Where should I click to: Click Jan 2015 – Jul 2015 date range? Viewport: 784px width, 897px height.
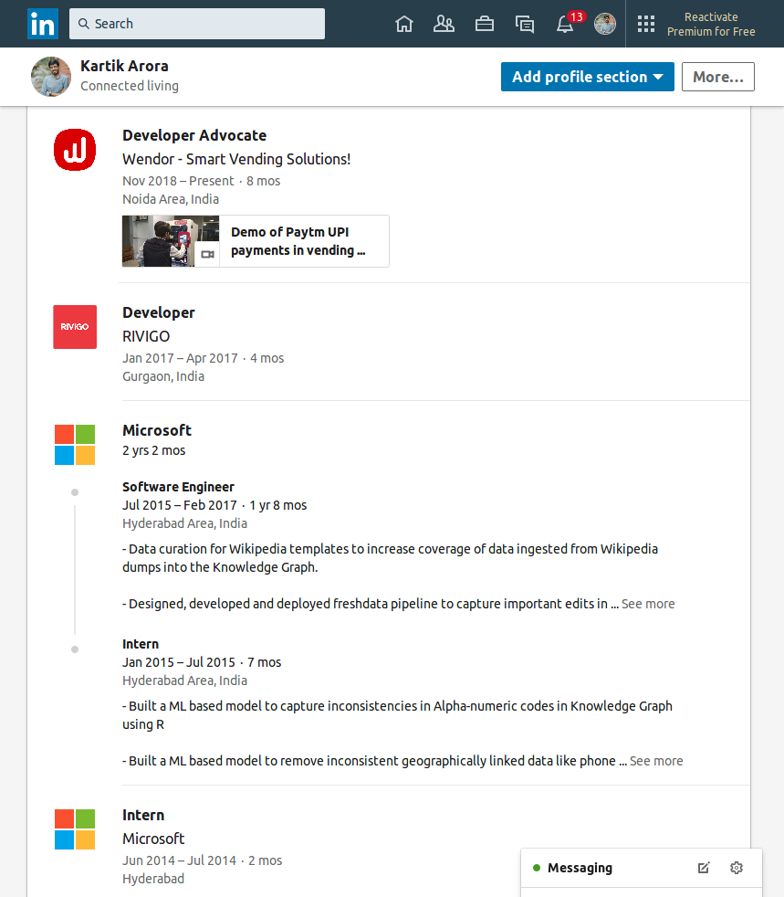(x=179, y=662)
